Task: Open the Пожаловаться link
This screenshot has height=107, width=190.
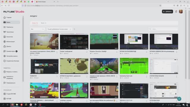Action: coord(11,83)
